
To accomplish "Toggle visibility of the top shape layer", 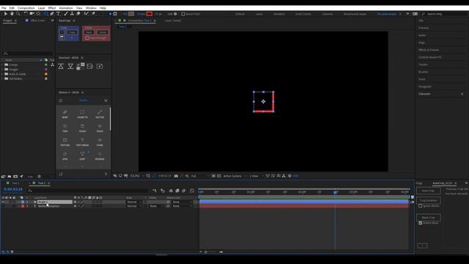I will (3, 202).
